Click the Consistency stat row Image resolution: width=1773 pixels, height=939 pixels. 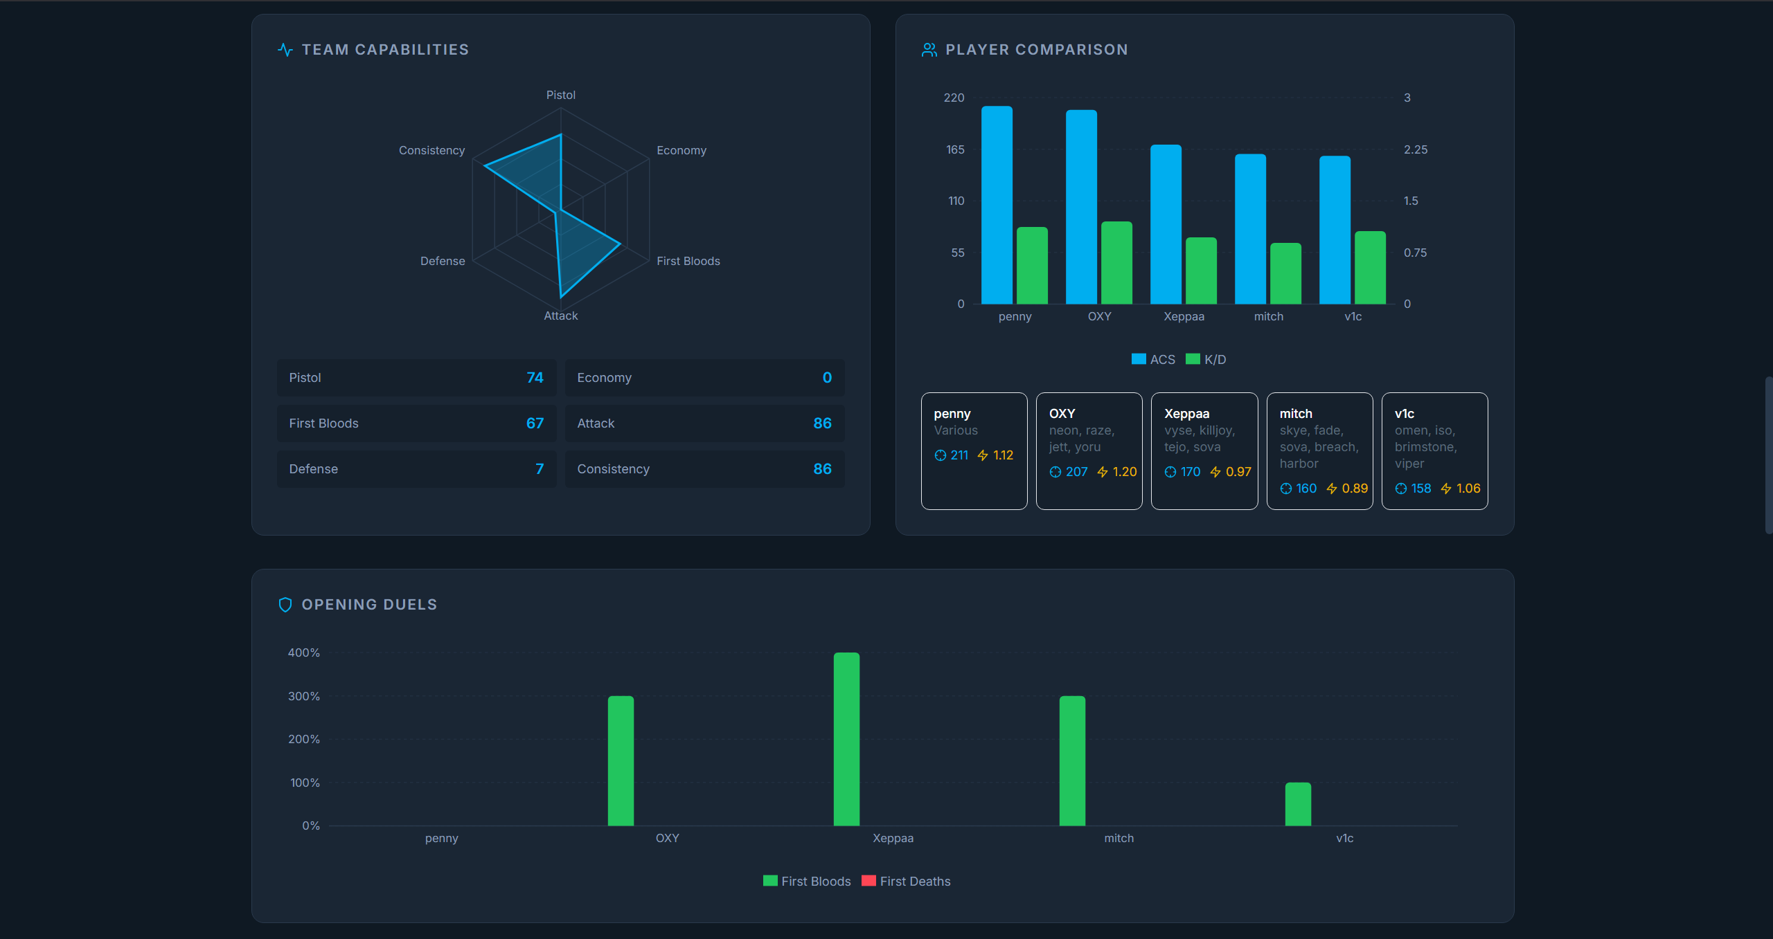click(704, 469)
